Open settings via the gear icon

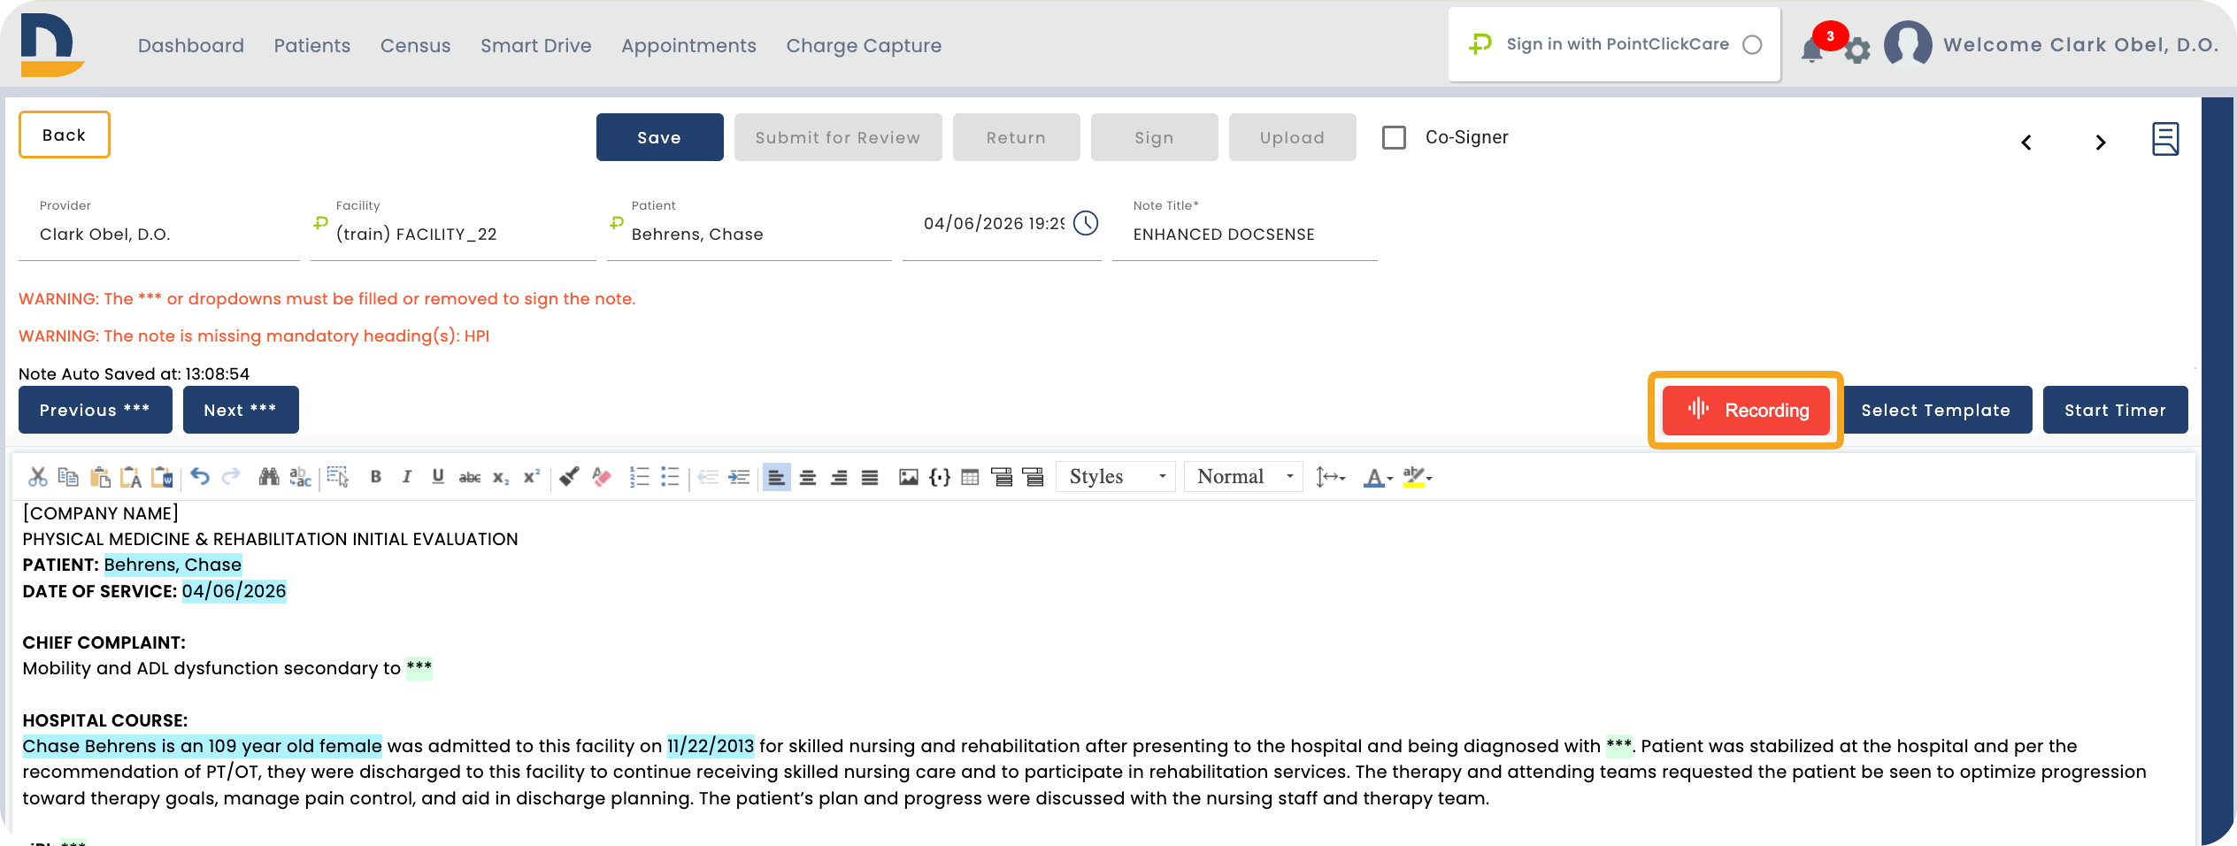tap(1857, 50)
